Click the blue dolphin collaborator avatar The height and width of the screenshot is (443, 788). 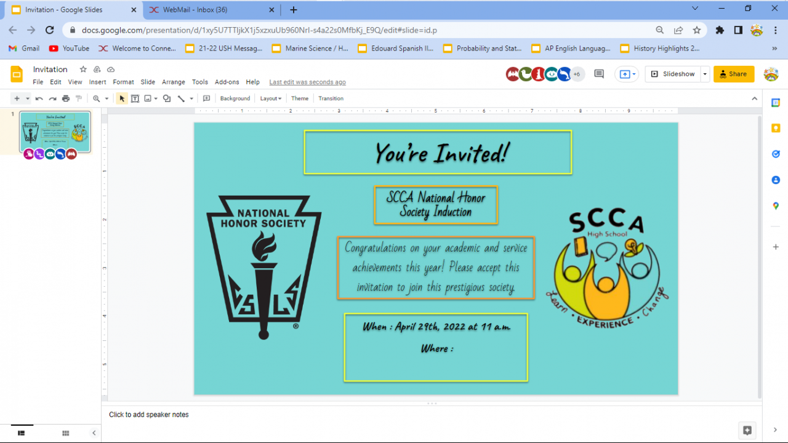click(565, 74)
